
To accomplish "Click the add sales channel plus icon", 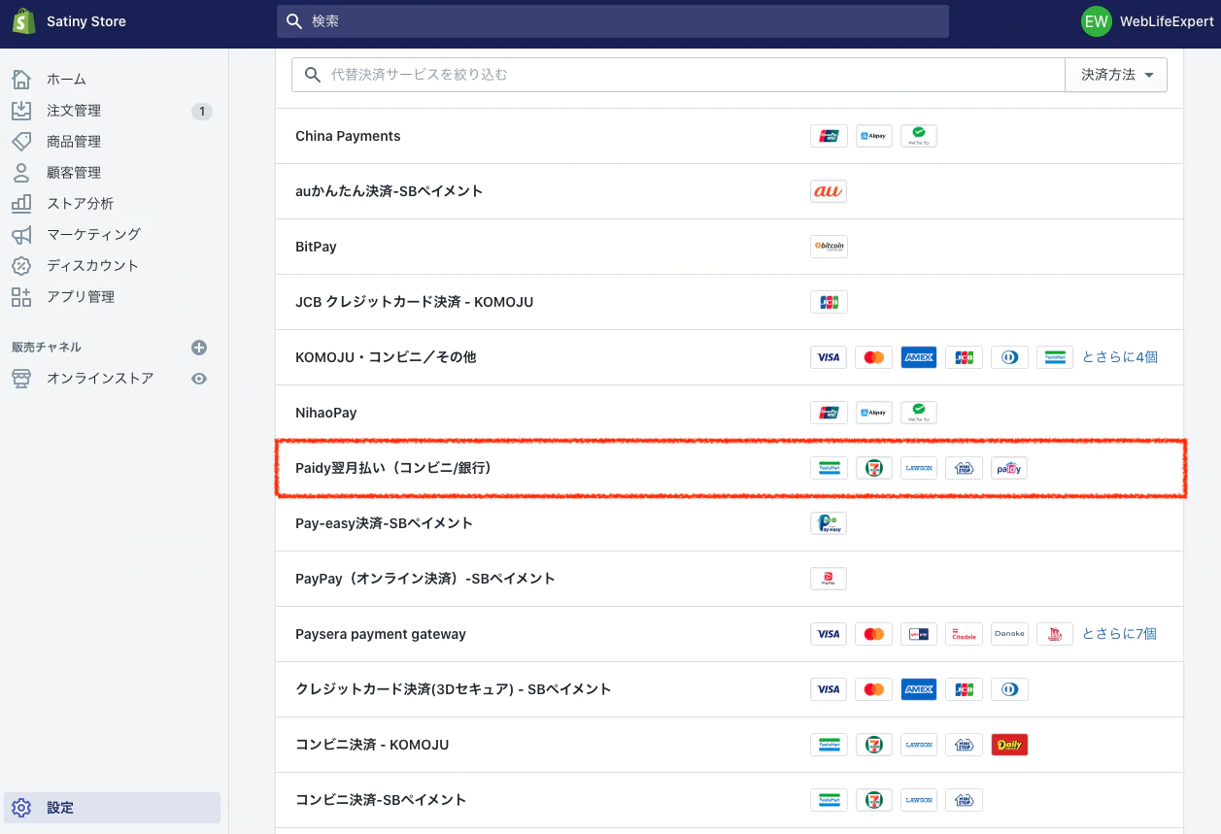I will [x=199, y=348].
